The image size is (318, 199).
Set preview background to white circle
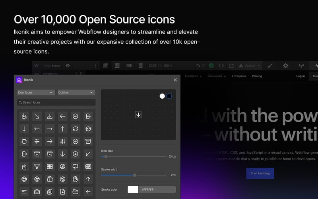coord(162,96)
